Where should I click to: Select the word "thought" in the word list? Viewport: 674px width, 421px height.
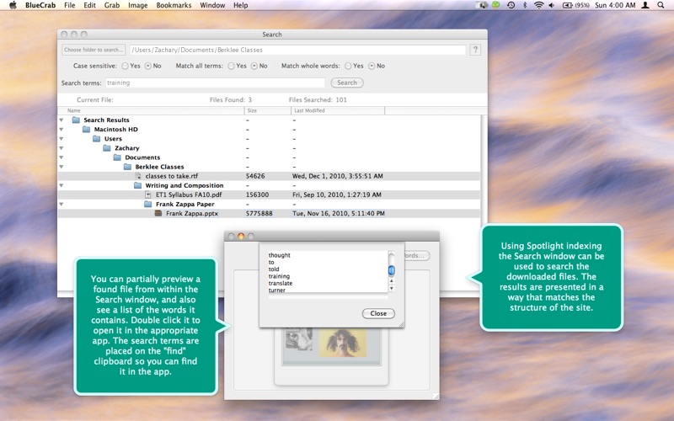coord(280,255)
